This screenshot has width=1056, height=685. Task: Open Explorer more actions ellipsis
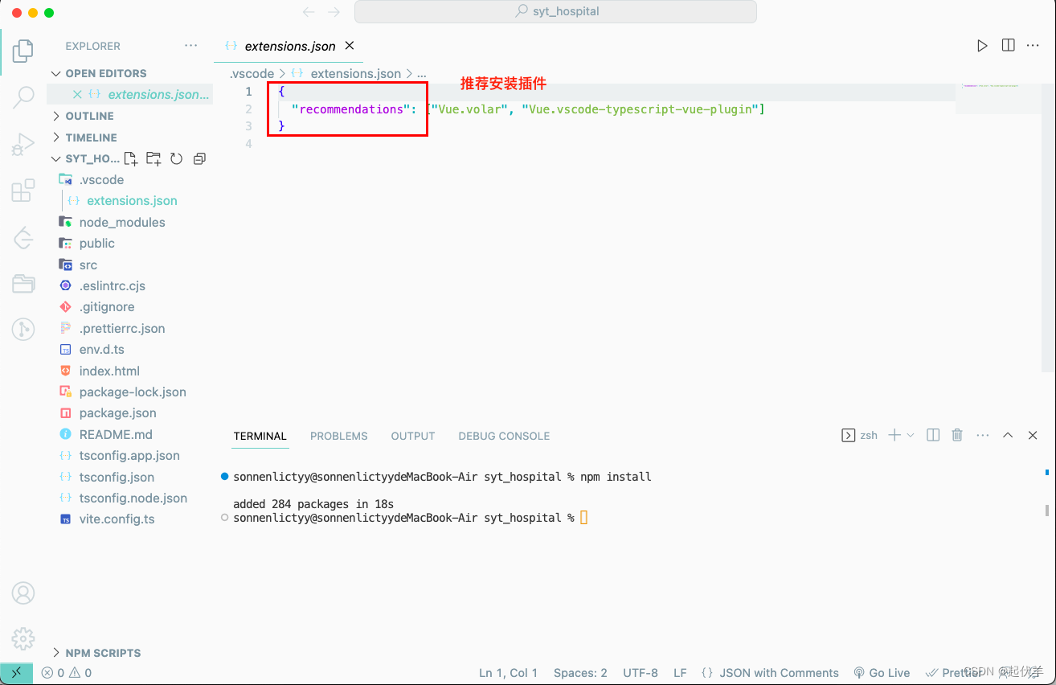(x=190, y=46)
